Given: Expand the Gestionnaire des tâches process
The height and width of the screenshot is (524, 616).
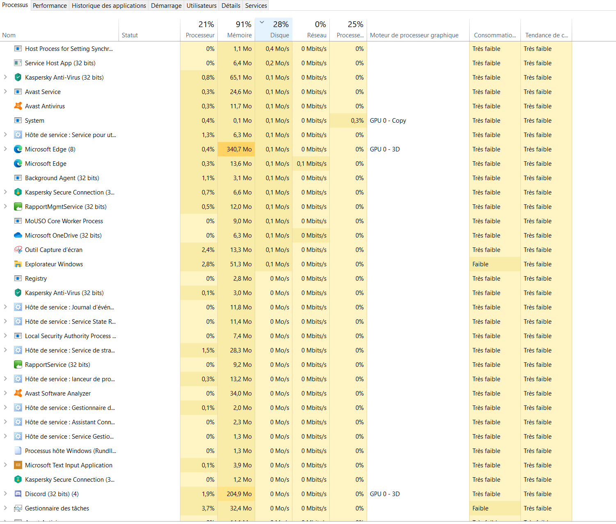Looking at the screenshot, I should click(x=5, y=508).
